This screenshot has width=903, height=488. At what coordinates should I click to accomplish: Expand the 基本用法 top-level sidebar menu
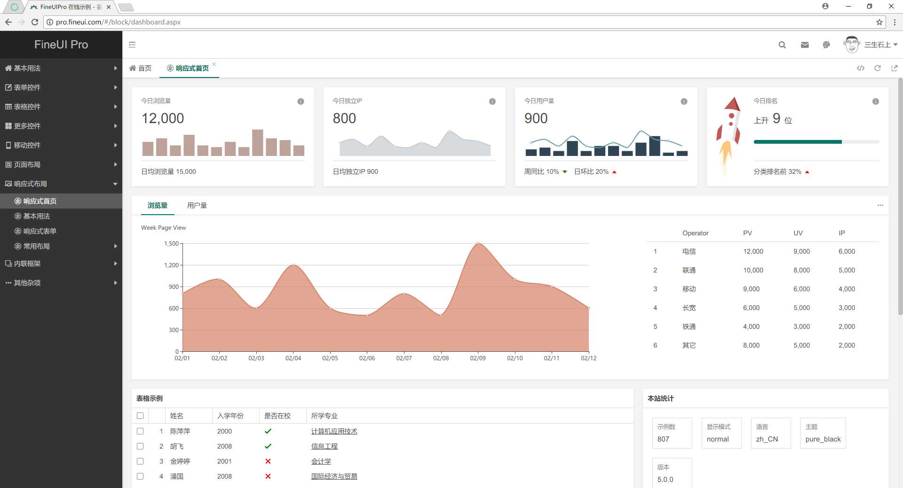click(61, 68)
